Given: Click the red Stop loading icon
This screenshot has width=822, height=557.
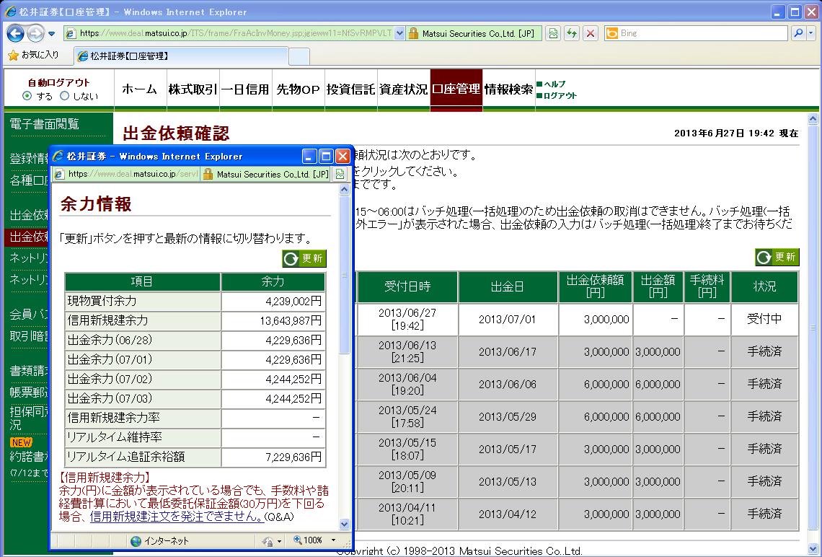Looking at the screenshot, I should click(591, 33).
